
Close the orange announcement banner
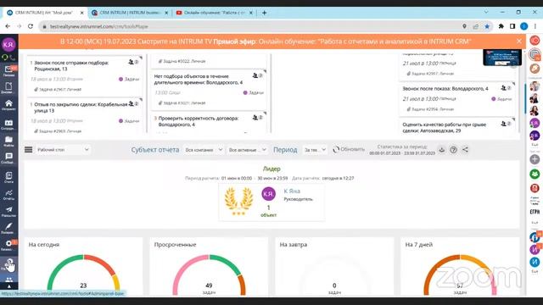coord(519,42)
